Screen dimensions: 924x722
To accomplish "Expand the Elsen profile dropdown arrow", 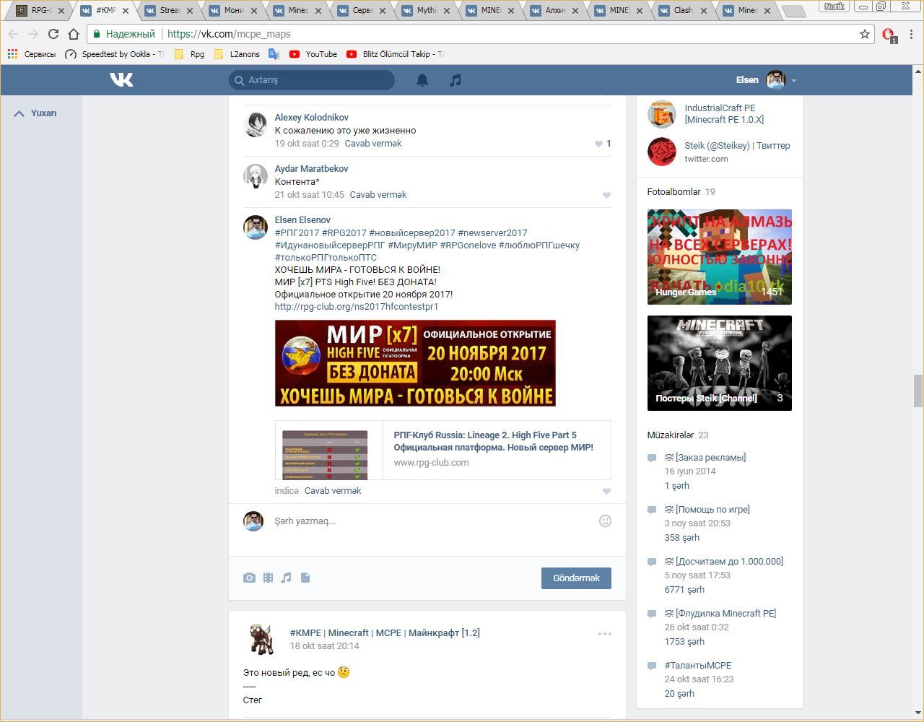I will 793,81.
